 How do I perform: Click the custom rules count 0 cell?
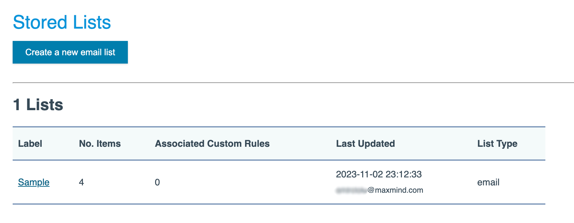(157, 182)
